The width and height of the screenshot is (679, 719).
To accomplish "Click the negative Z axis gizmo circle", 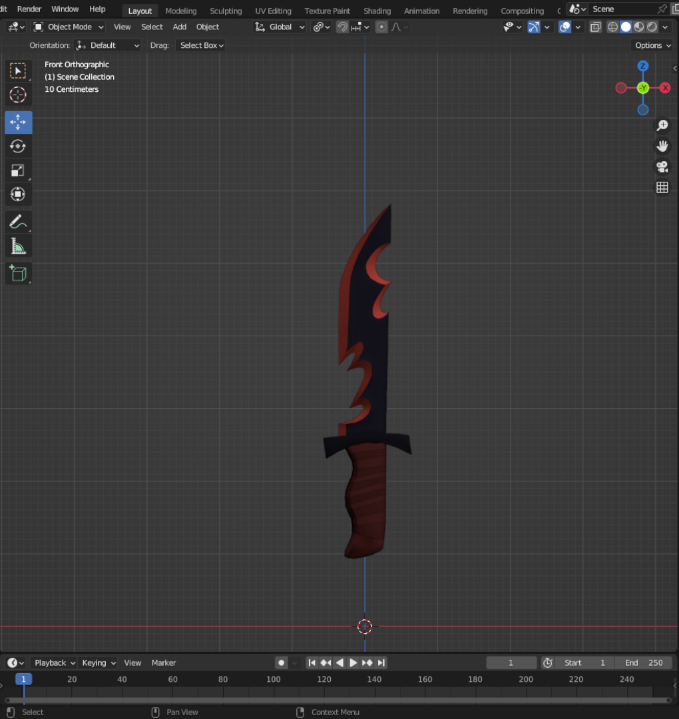I will [643, 110].
